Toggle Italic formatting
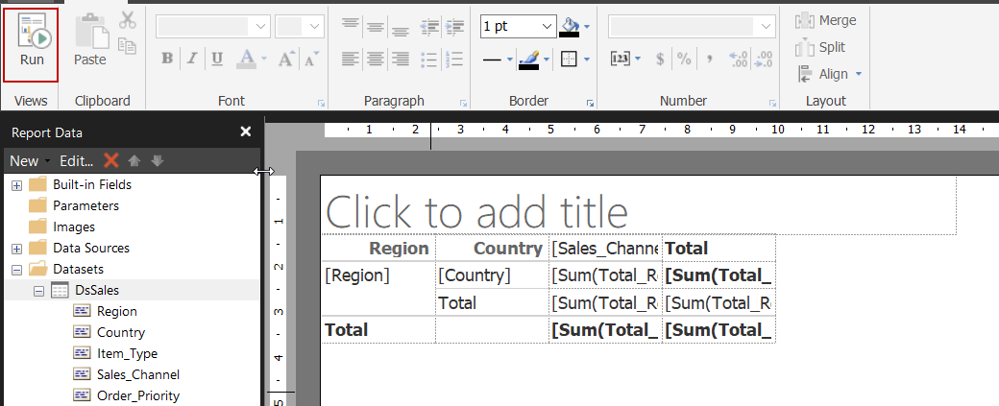 [192, 60]
